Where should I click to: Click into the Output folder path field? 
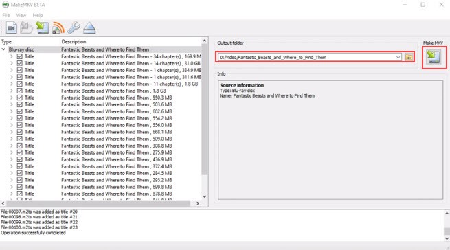(306, 58)
